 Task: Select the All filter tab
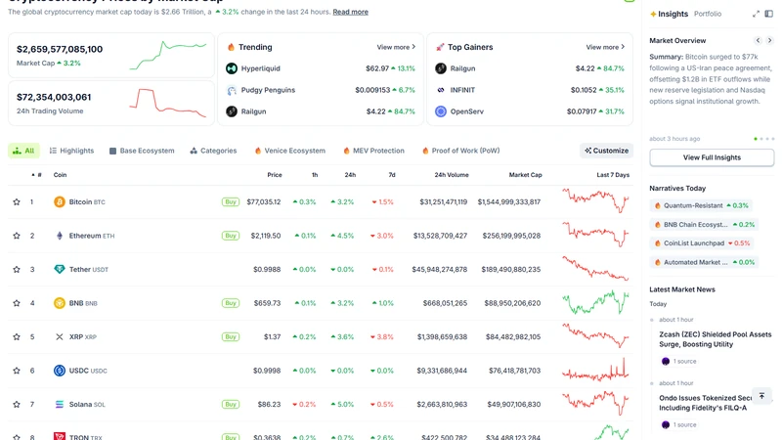coord(23,151)
